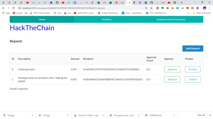Open the final_5ec113d3e7...mp4 download
The image size is (213, 119).
pyautogui.click(x=86, y=115)
